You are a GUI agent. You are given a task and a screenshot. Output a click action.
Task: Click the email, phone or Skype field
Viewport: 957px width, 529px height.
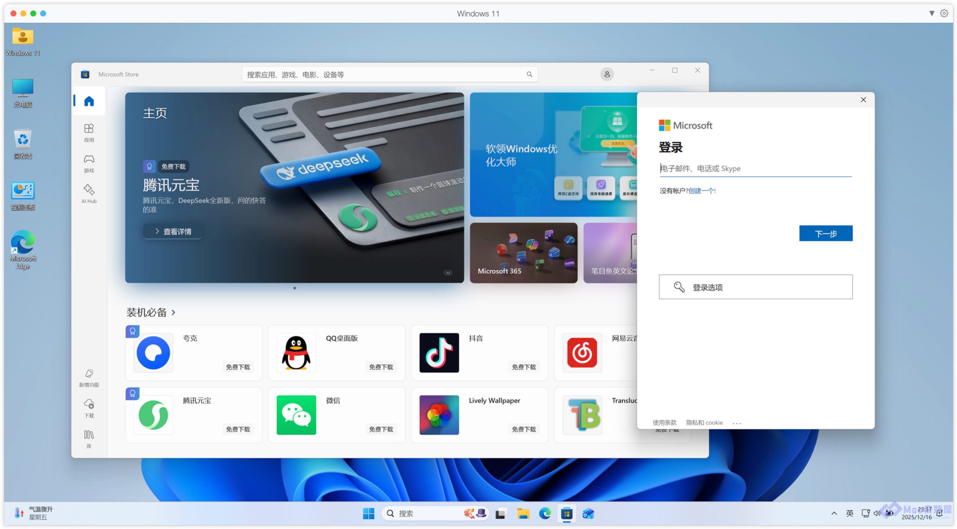(755, 168)
